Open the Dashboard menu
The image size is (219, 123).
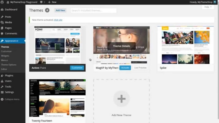tap(11, 9)
